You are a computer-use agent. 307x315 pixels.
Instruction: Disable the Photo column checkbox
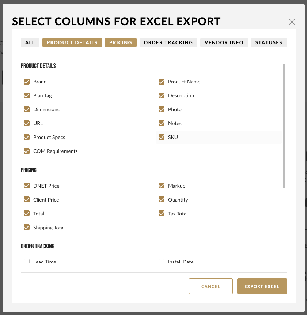(162, 109)
